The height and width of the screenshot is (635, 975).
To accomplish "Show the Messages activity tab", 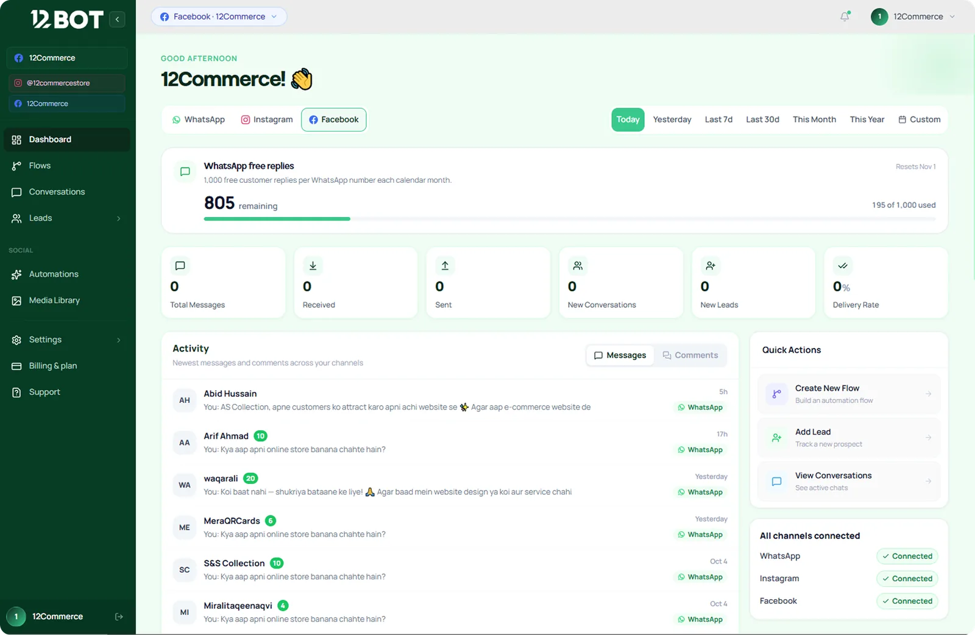I will [620, 355].
